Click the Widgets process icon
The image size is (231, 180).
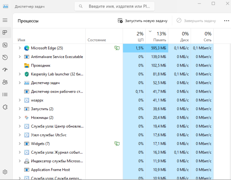pyautogui.click(x=27, y=144)
